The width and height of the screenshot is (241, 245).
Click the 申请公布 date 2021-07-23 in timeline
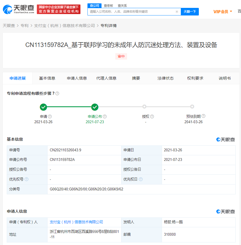click(x=95, y=122)
